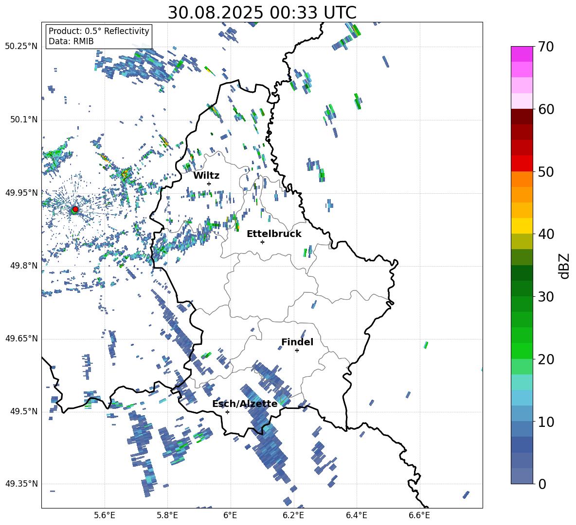The image size is (576, 525).
Task: Click the 5.8°E longitude label
Action: (167, 515)
